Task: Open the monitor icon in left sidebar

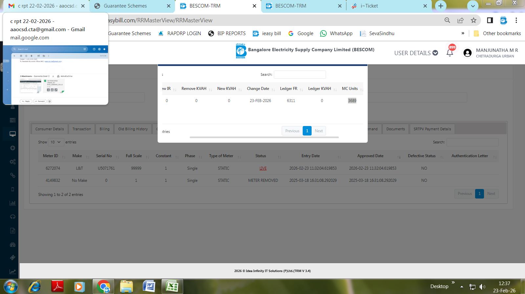Action: point(12,134)
